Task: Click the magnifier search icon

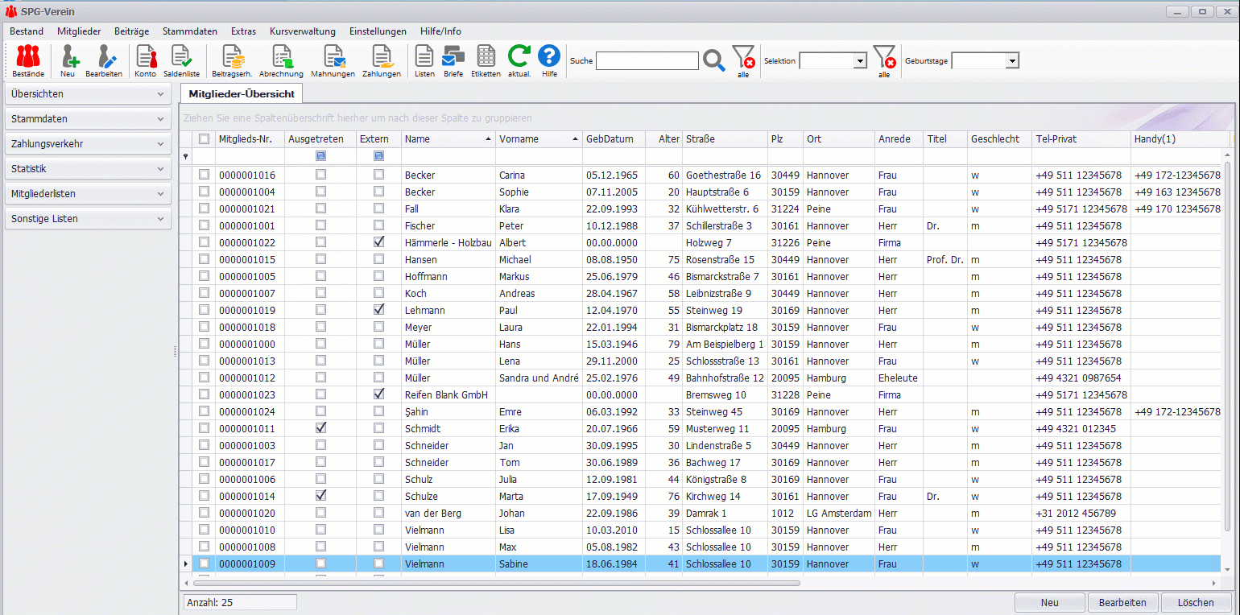Action: tap(714, 60)
